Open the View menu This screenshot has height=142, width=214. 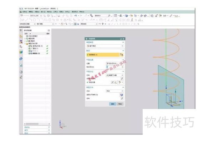pos(37,12)
